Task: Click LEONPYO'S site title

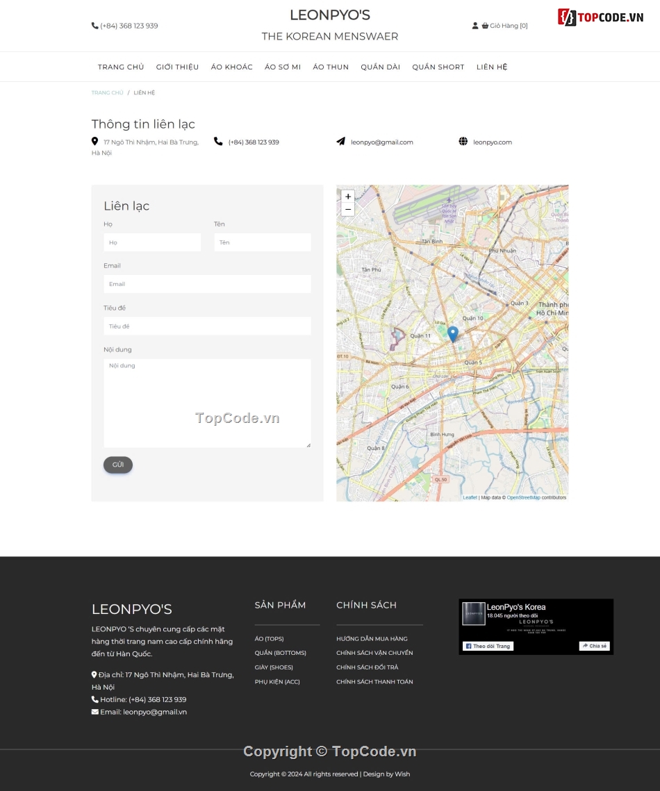Action: pyautogui.click(x=330, y=15)
